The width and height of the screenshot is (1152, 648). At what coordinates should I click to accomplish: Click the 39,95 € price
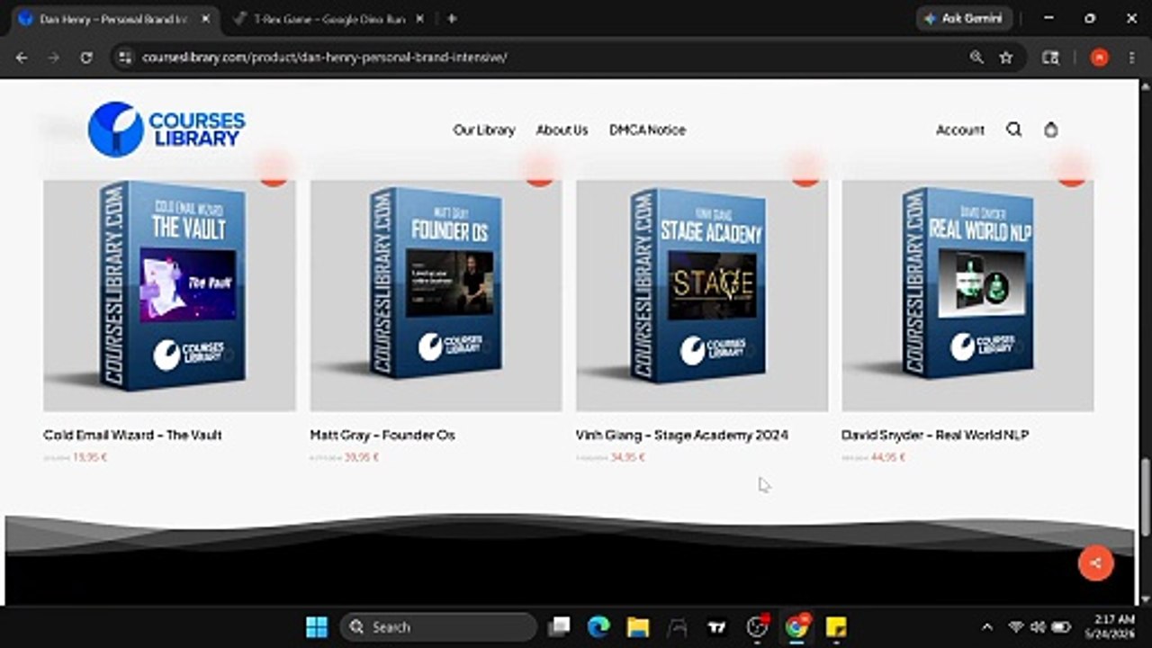(x=362, y=457)
